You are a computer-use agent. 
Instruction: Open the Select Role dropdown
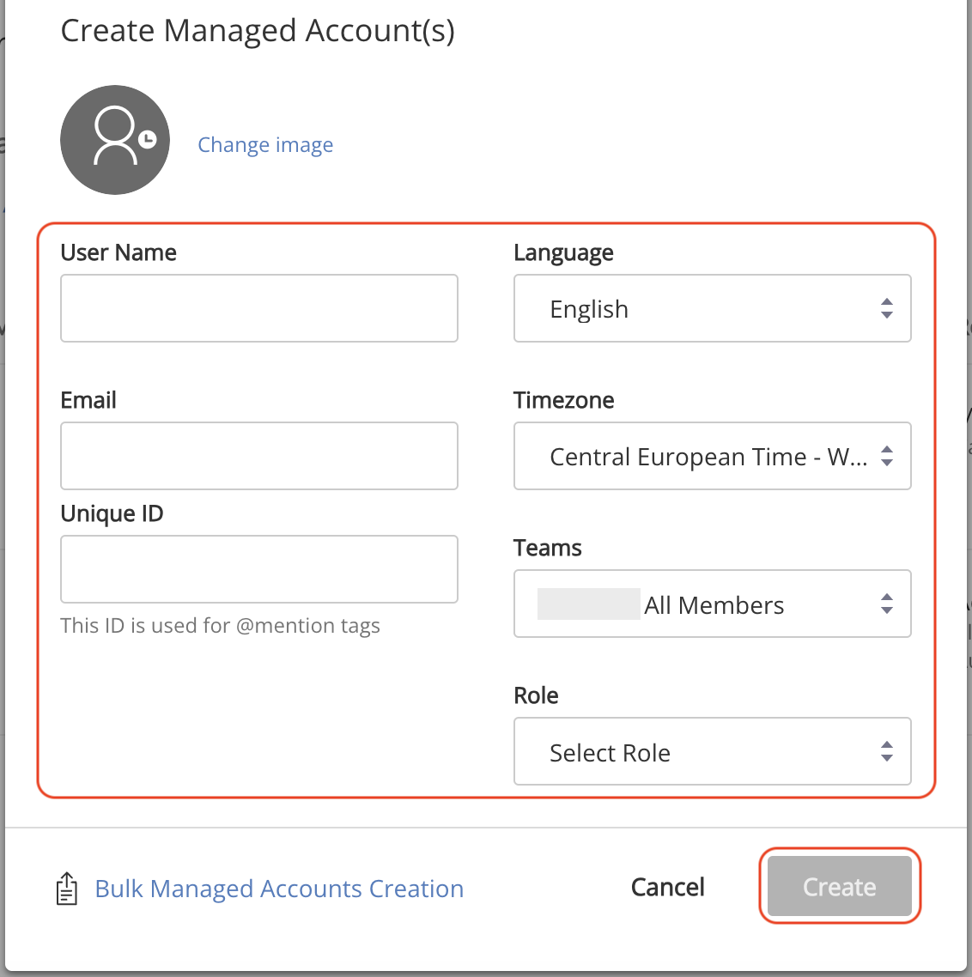(x=713, y=751)
